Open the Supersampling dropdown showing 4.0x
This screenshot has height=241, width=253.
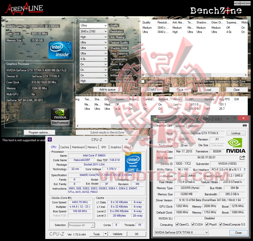click(93, 59)
